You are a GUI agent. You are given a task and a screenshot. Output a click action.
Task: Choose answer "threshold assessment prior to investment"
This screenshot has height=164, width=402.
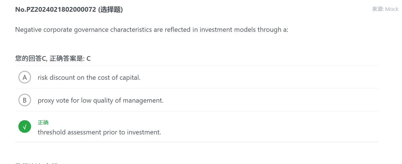pos(99,132)
